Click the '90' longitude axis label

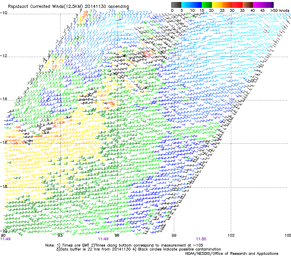(3, 236)
